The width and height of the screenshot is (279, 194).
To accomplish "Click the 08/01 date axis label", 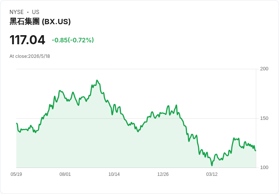I will click(65, 174).
